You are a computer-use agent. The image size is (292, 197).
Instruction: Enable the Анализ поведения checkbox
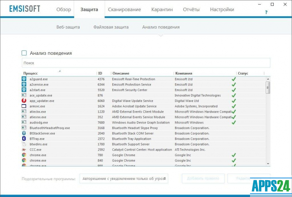[24, 53]
